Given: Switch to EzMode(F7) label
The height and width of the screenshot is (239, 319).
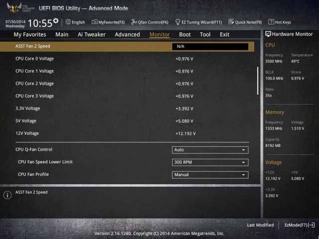Looking at the screenshot, I should 296,225.
